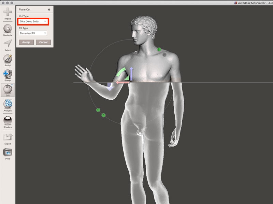Image resolution: width=273 pixels, height=204 pixels.
Task: Choose the Stamp tool
Action: pos(8,74)
